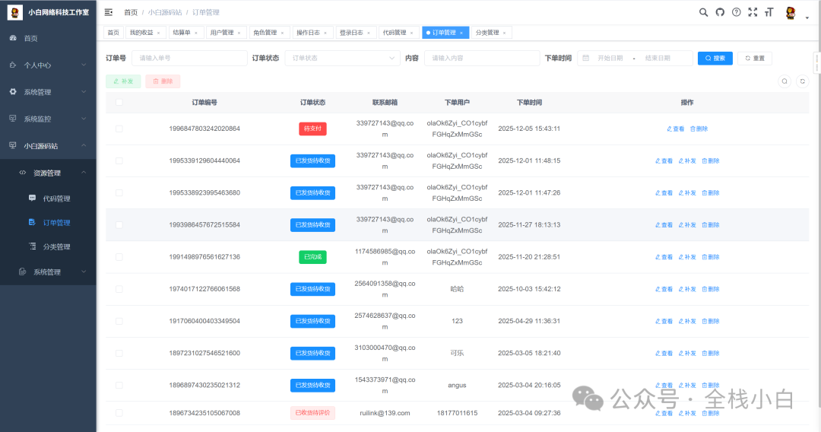Screen dimensions: 821x432
Task: Open the font size setting icon
Action: [x=769, y=12]
